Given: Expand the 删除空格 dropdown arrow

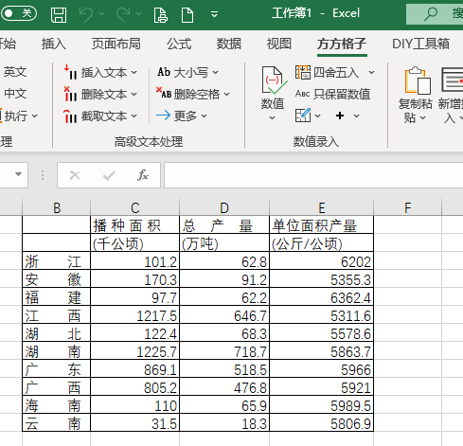Looking at the screenshot, I should pos(227,94).
